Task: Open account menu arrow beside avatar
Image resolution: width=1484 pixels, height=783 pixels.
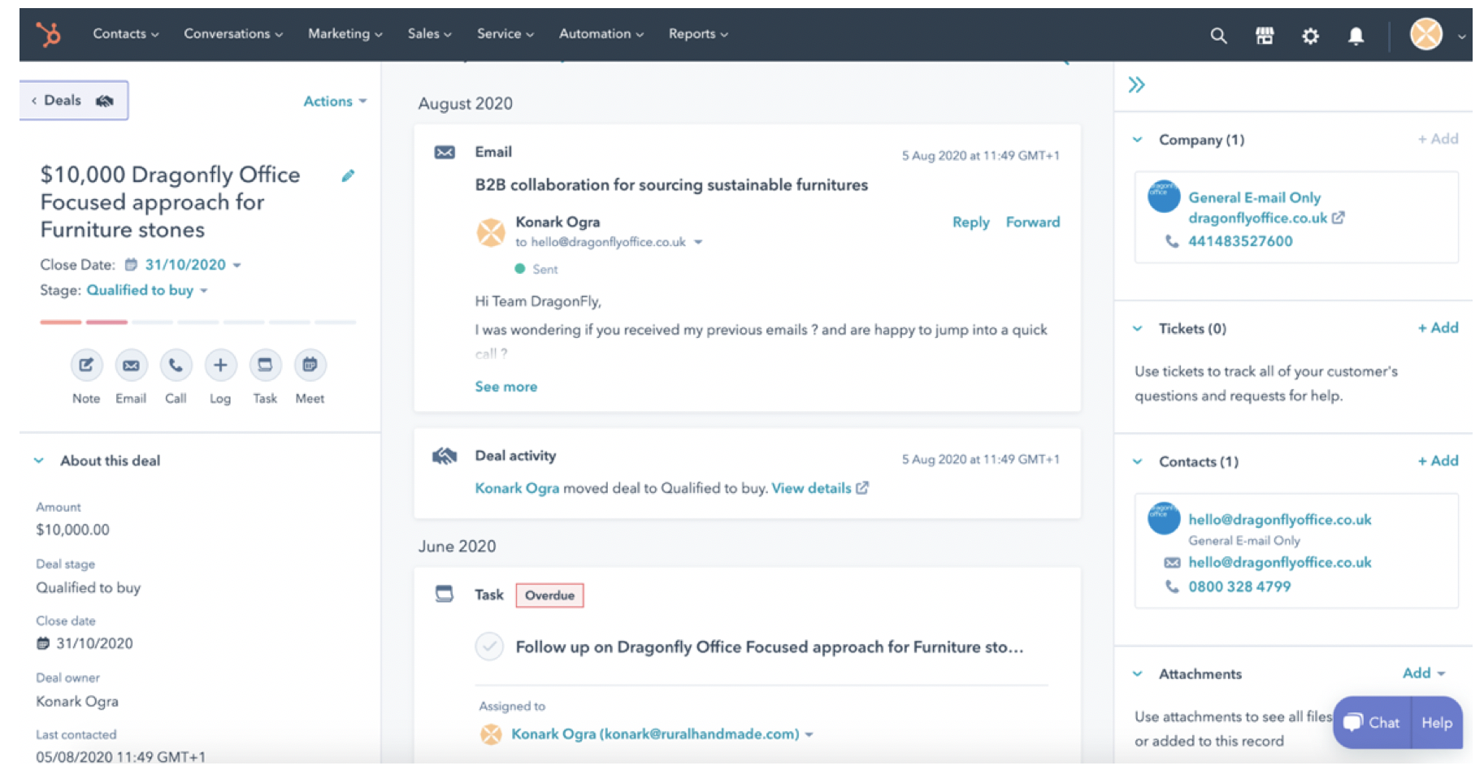Action: pos(1461,36)
